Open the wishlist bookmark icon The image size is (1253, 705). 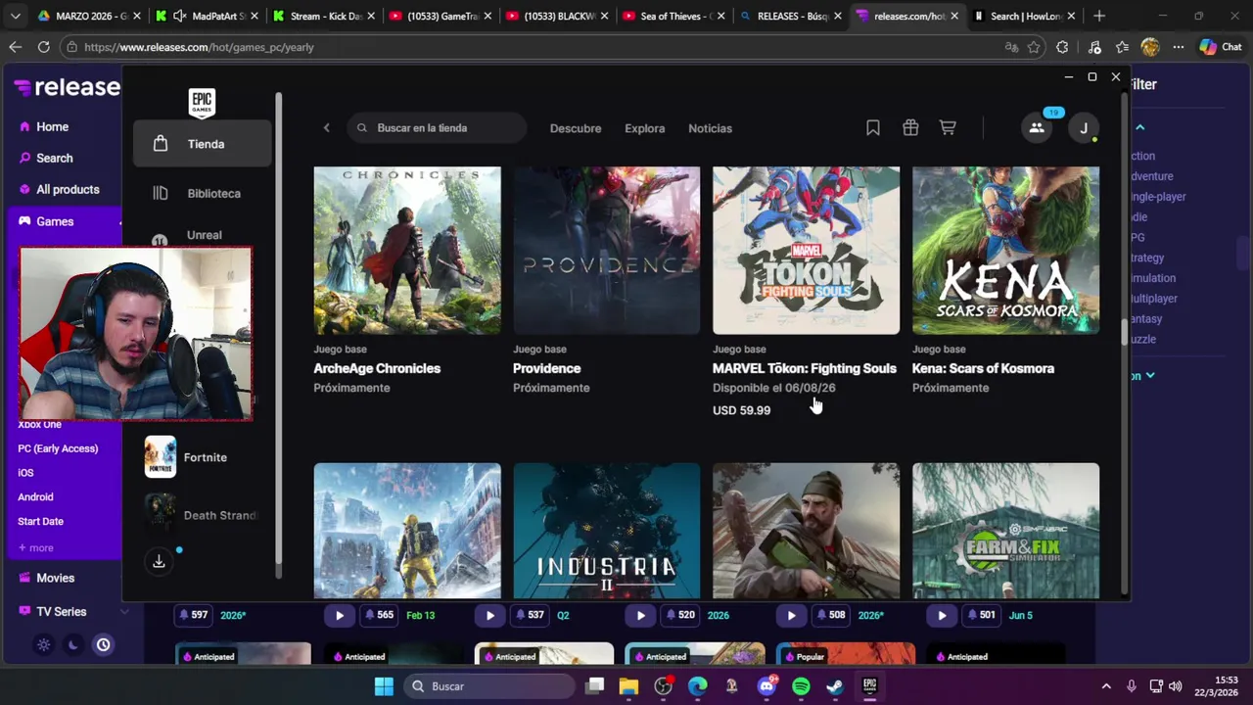[x=873, y=128]
